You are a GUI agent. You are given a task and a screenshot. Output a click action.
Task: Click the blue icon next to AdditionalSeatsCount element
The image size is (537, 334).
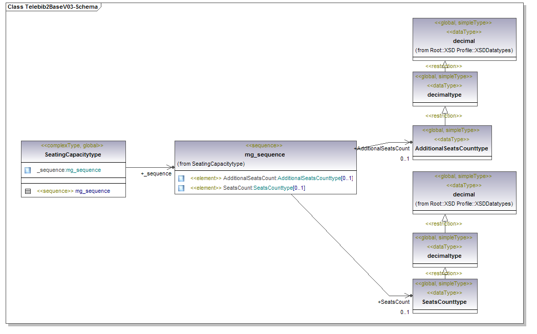[181, 179]
